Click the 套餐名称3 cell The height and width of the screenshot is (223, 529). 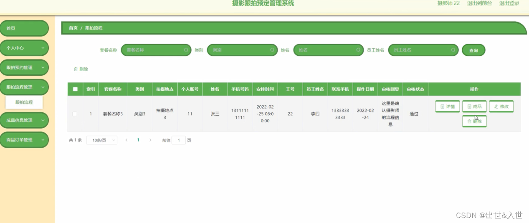click(113, 114)
